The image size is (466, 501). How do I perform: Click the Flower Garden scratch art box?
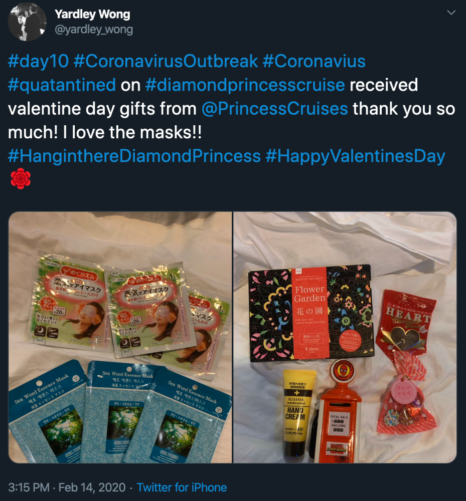pos(311,313)
